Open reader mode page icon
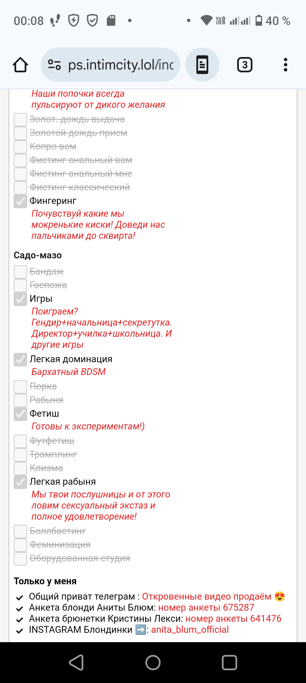The image size is (306, 683). pos(202,65)
